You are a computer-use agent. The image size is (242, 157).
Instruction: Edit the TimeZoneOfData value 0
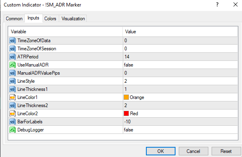[180, 41]
